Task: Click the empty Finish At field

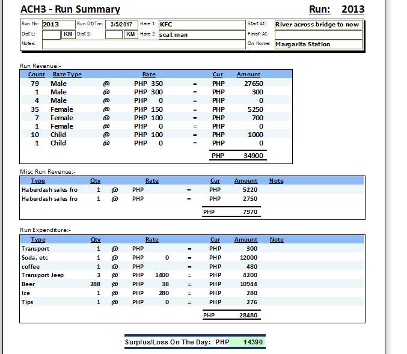Action: [x=318, y=34]
